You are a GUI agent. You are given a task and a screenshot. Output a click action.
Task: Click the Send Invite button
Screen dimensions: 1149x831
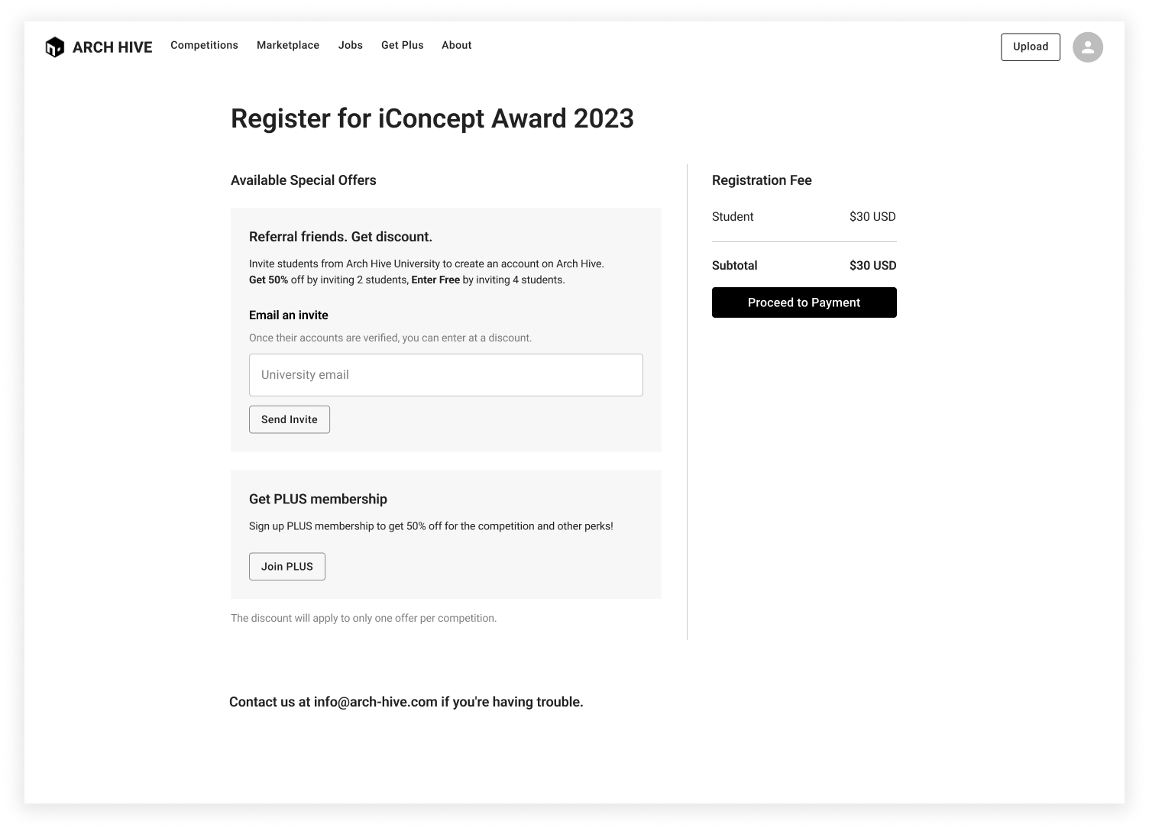coord(290,419)
